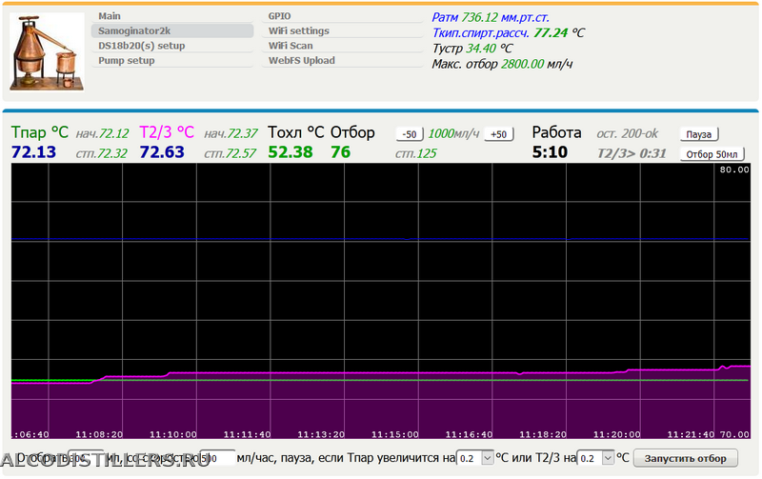Click the нач.72.37 value
Image resolution: width=762 pixels, height=479 pixels.
[231, 133]
